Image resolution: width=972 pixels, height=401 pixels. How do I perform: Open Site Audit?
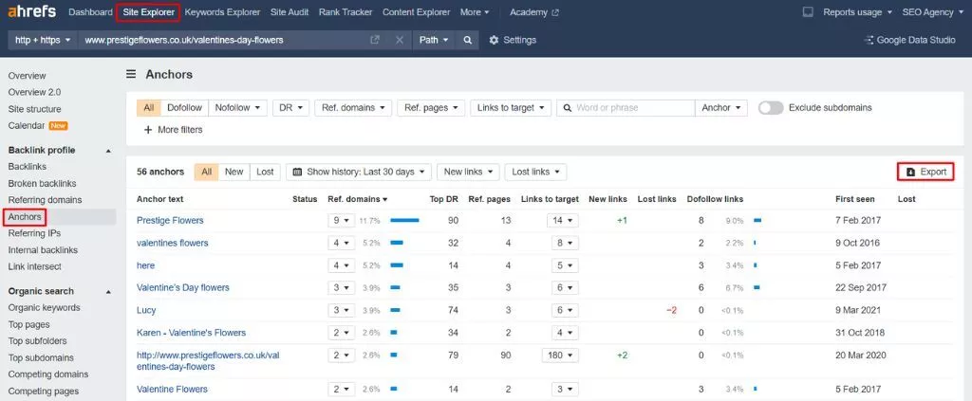290,11
